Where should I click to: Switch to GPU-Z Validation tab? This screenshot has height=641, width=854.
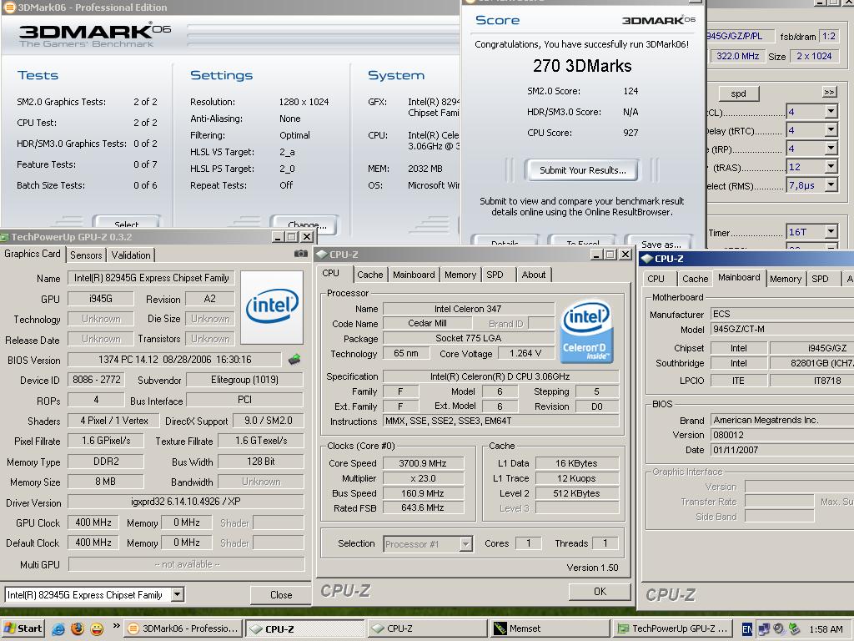131,255
